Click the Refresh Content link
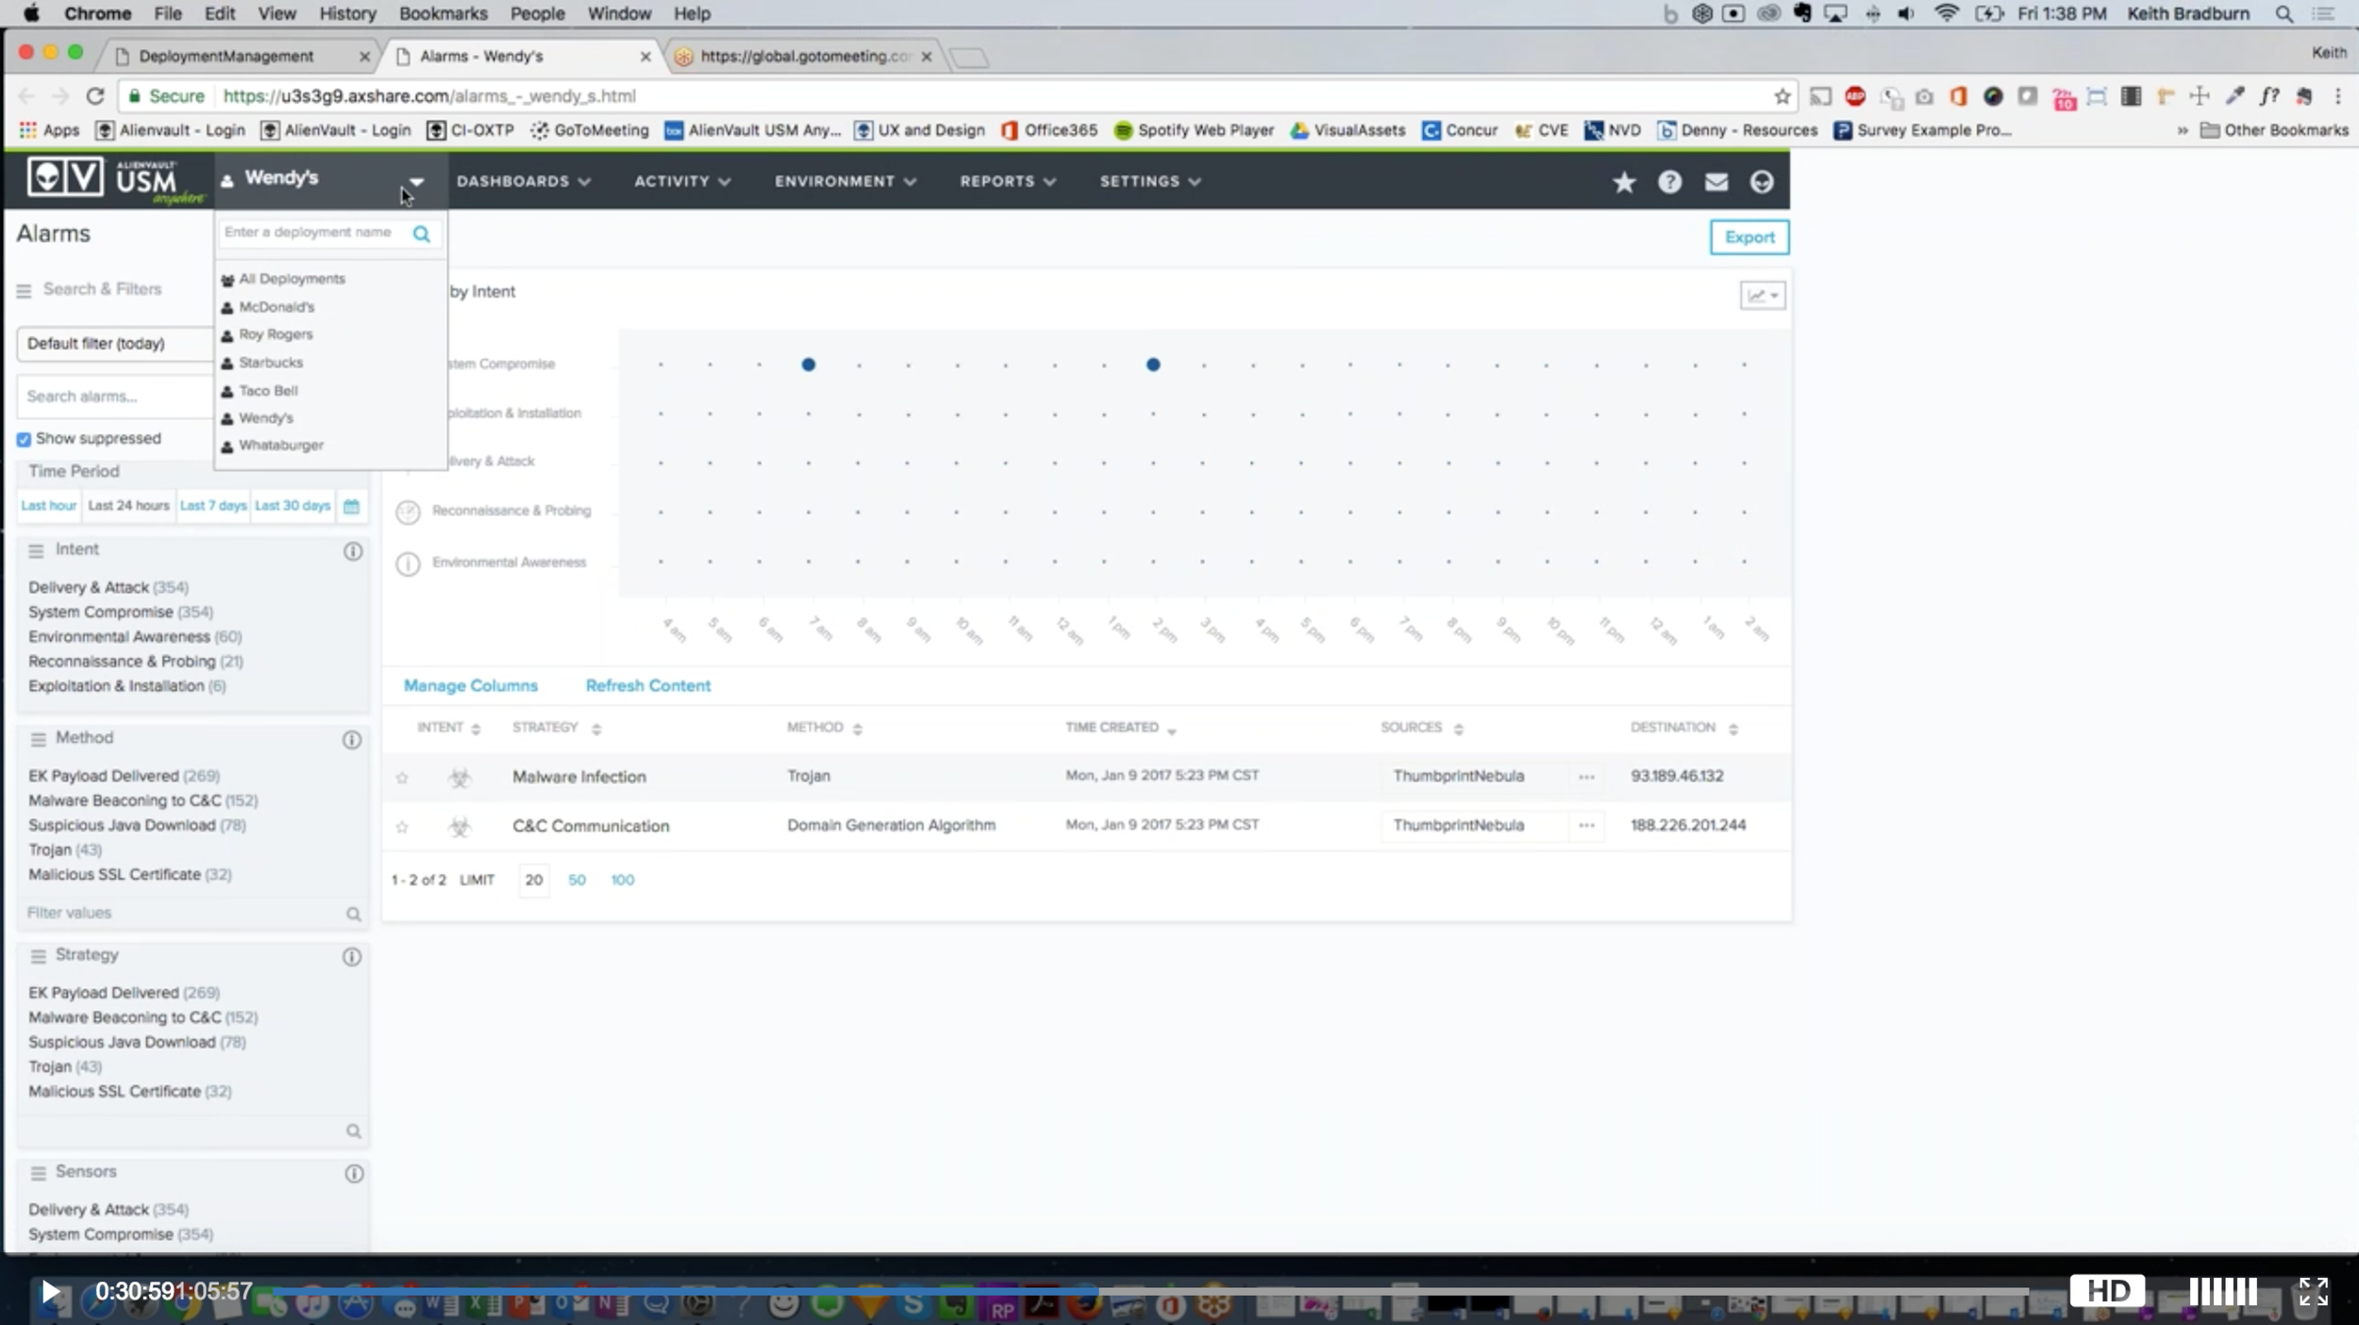 (647, 685)
